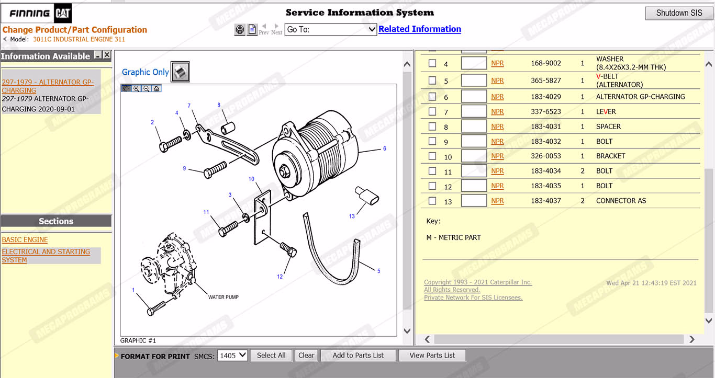Minimize the Information Available panel
Viewport: 715px width, 378px height.
click(98, 55)
